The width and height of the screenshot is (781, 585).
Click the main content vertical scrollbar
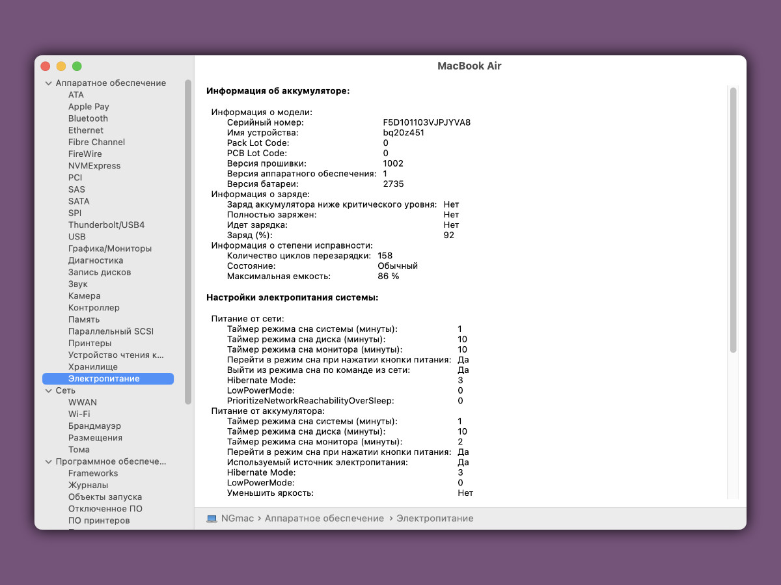point(733,220)
